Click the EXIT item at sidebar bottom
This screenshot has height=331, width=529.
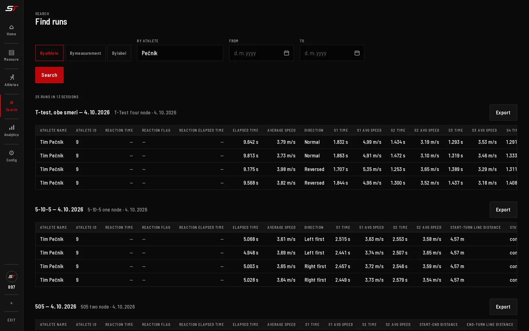pyautogui.click(x=11, y=320)
